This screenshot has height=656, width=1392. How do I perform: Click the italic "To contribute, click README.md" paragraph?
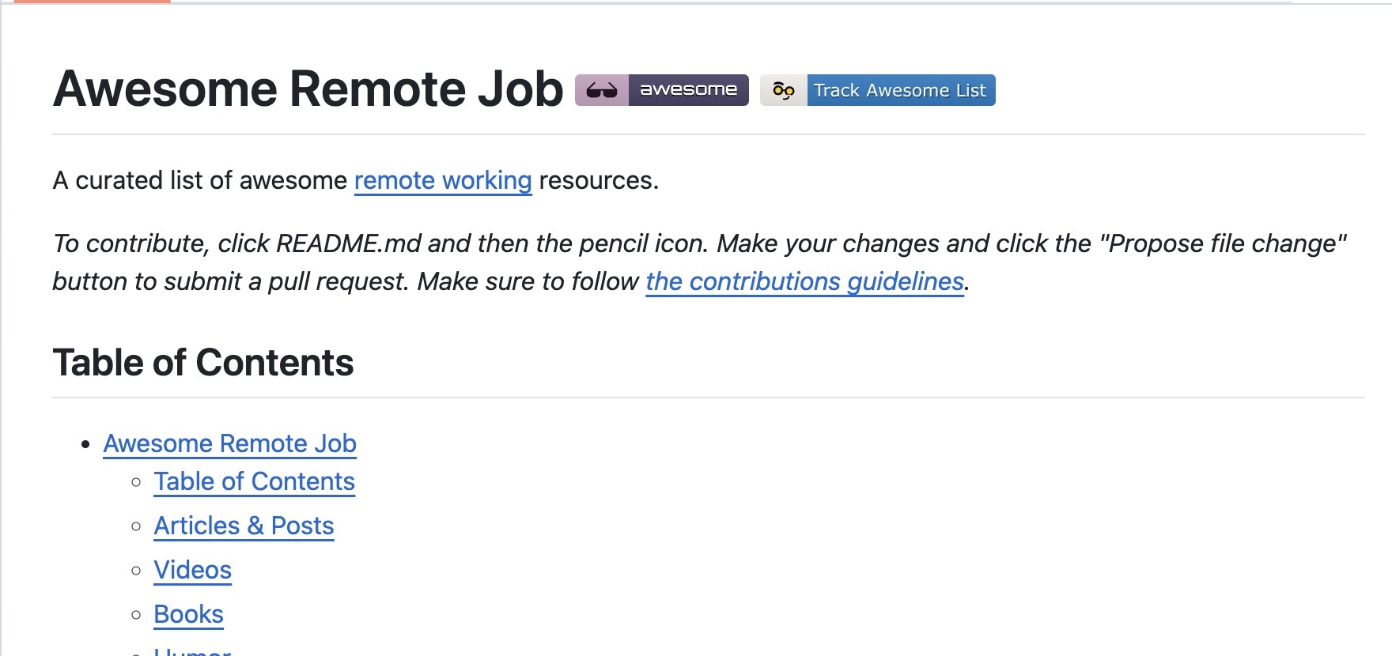pos(699,262)
